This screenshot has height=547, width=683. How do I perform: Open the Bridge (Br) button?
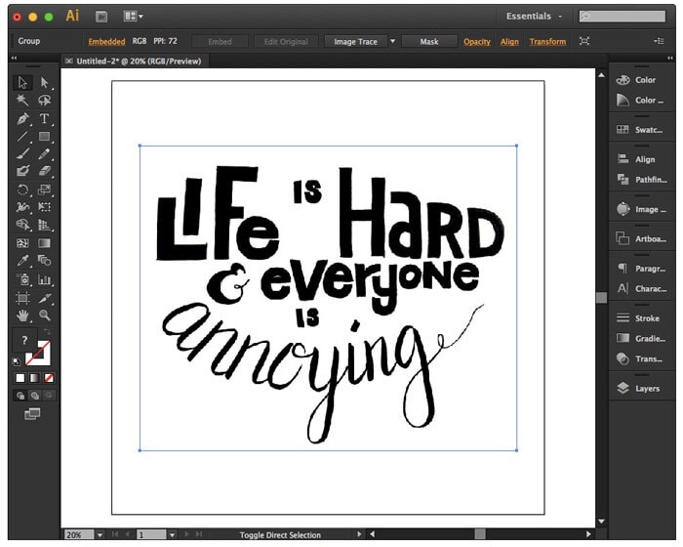pos(101,17)
